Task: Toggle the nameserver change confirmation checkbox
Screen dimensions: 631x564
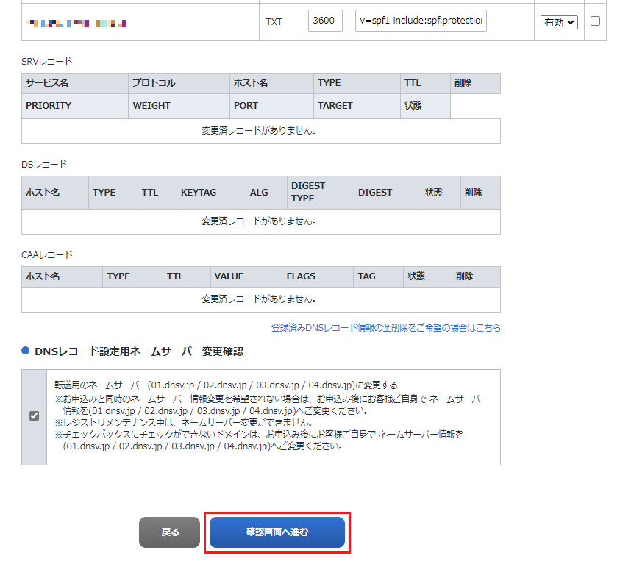Action: (x=34, y=416)
